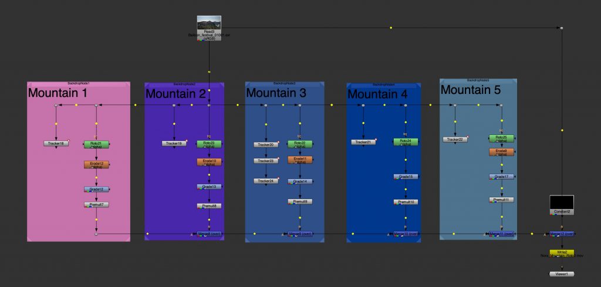Image resolution: width=601 pixels, height=287 pixels.
Task: Select the Premult10 node
Action: (405, 202)
